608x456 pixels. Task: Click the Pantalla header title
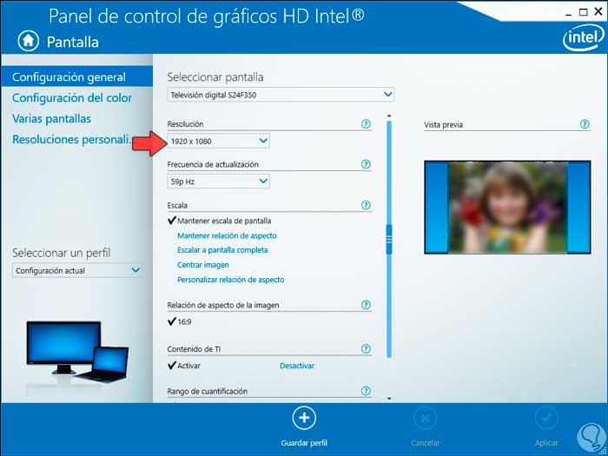pos(73,42)
